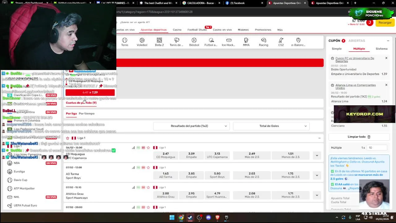Screen dimensions: 396x223
Task: Open the Total de Goles dropdown
Action: (x=271, y=126)
